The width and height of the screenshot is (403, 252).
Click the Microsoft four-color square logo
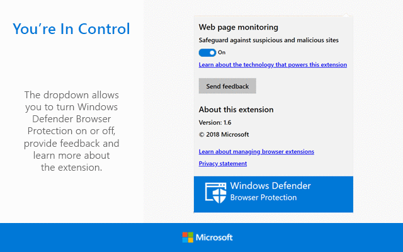(x=187, y=238)
